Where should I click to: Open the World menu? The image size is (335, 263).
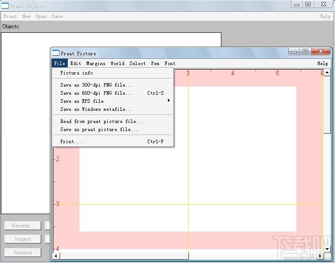pyautogui.click(x=118, y=63)
